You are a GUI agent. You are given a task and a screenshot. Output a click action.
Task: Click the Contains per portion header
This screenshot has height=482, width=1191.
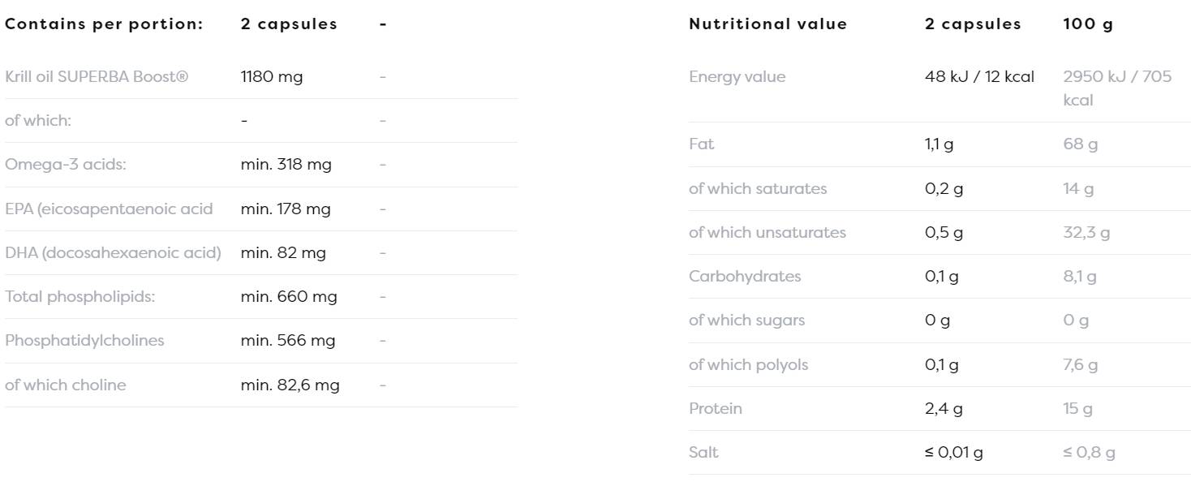coord(104,24)
